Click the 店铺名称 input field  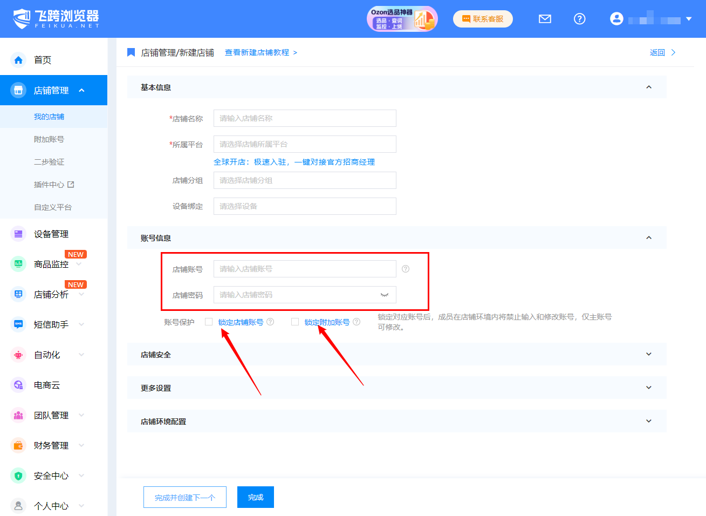305,118
